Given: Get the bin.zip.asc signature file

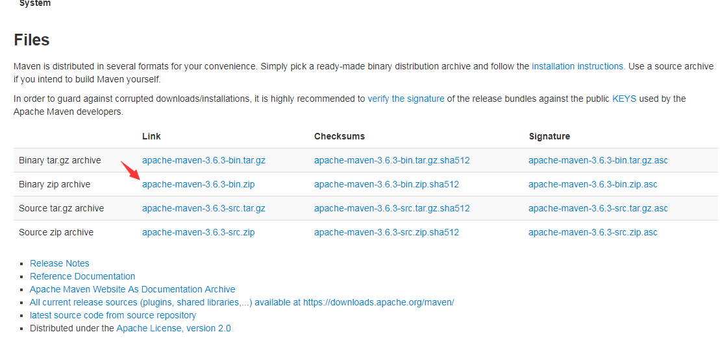Looking at the screenshot, I should pos(593,184).
